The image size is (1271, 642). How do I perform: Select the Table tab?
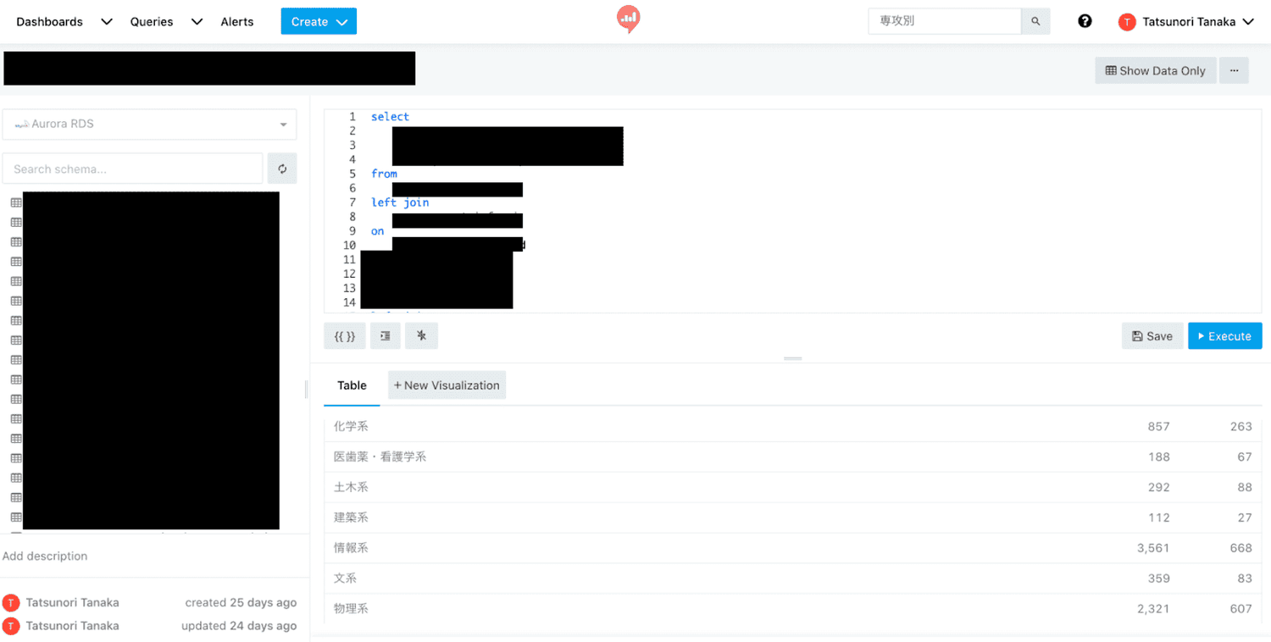[x=352, y=385]
